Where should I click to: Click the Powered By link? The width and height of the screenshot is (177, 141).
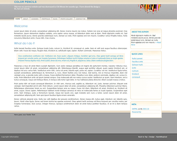137,112
